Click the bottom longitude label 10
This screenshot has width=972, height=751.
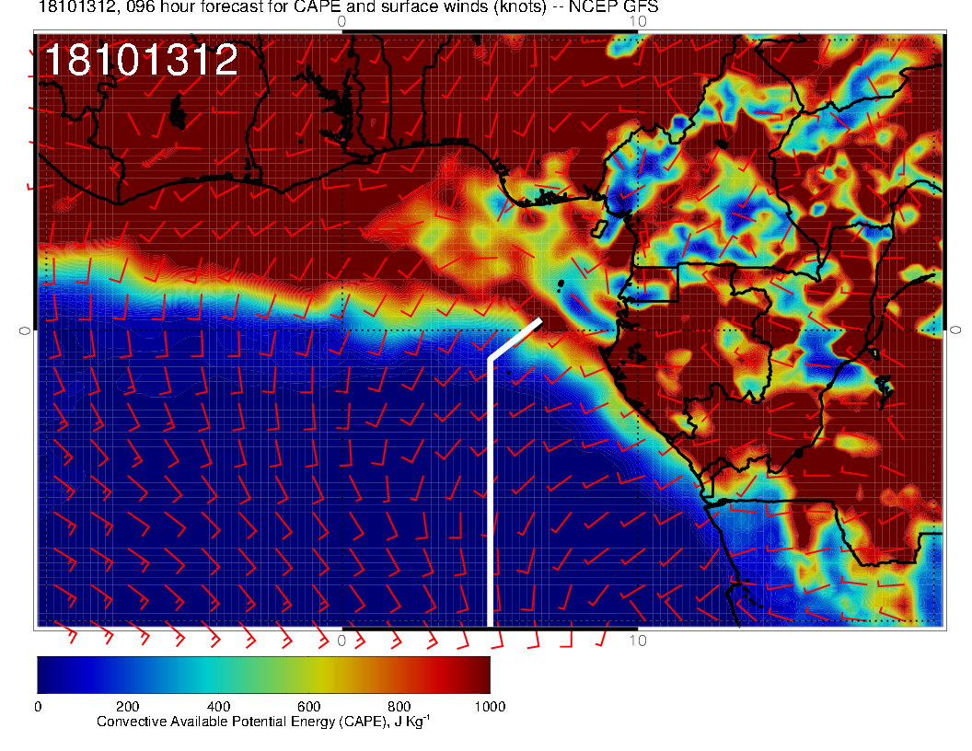(636, 640)
